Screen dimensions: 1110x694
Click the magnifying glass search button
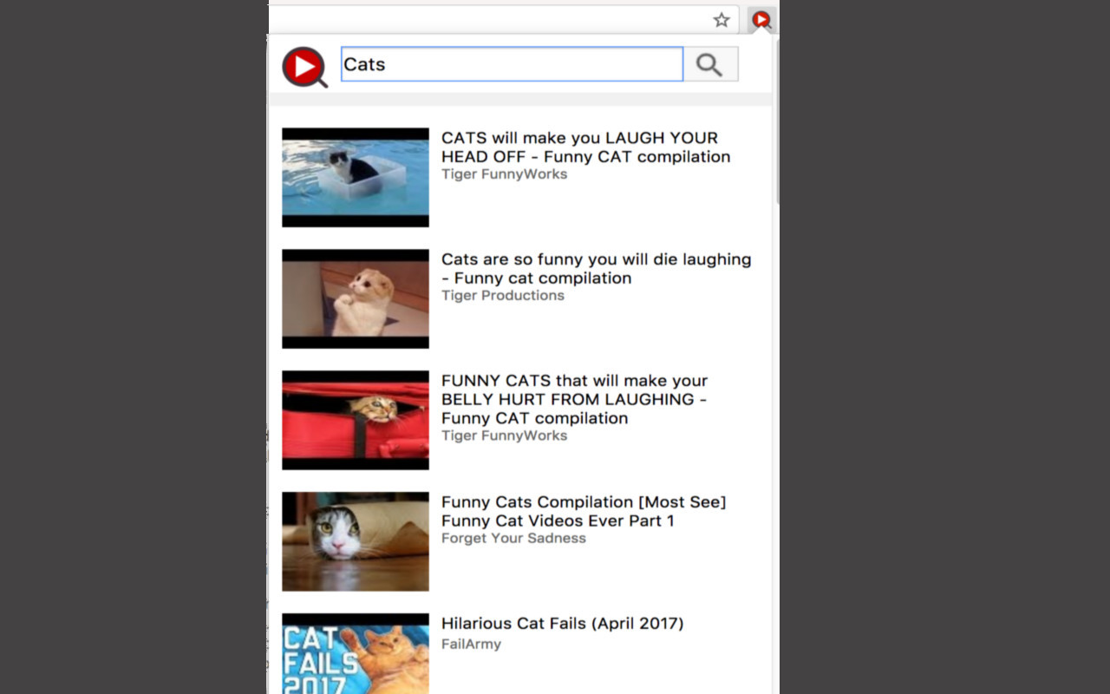click(x=710, y=64)
